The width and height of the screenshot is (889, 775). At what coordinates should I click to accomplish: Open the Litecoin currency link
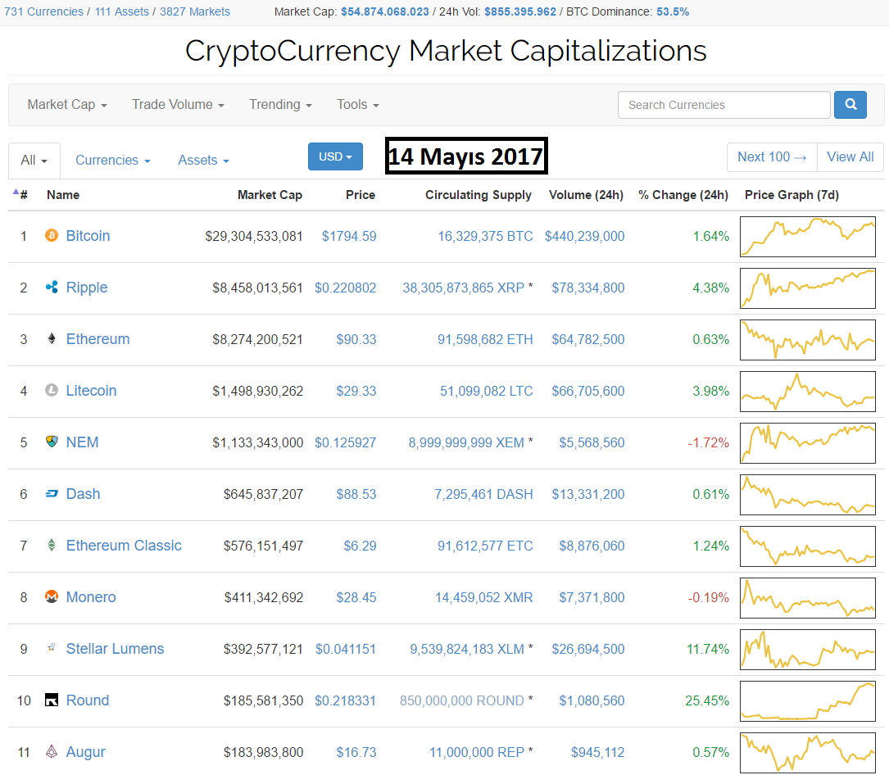click(91, 390)
